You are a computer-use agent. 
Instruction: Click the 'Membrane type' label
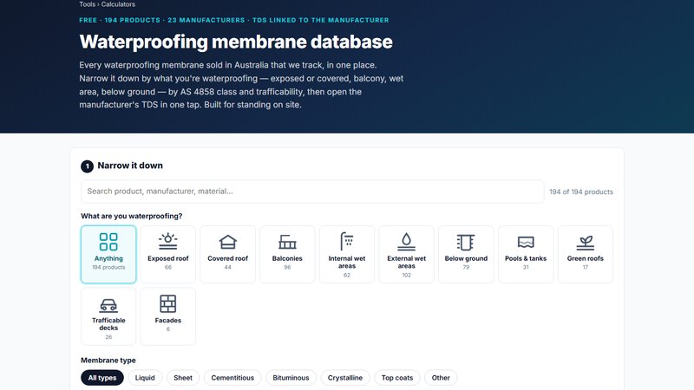[x=108, y=361]
